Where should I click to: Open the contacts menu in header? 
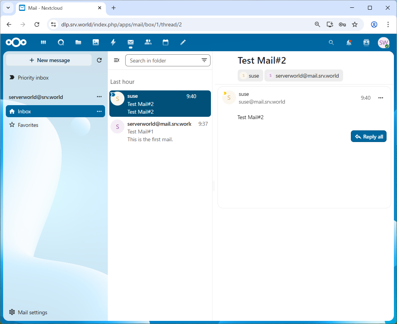[366, 43]
